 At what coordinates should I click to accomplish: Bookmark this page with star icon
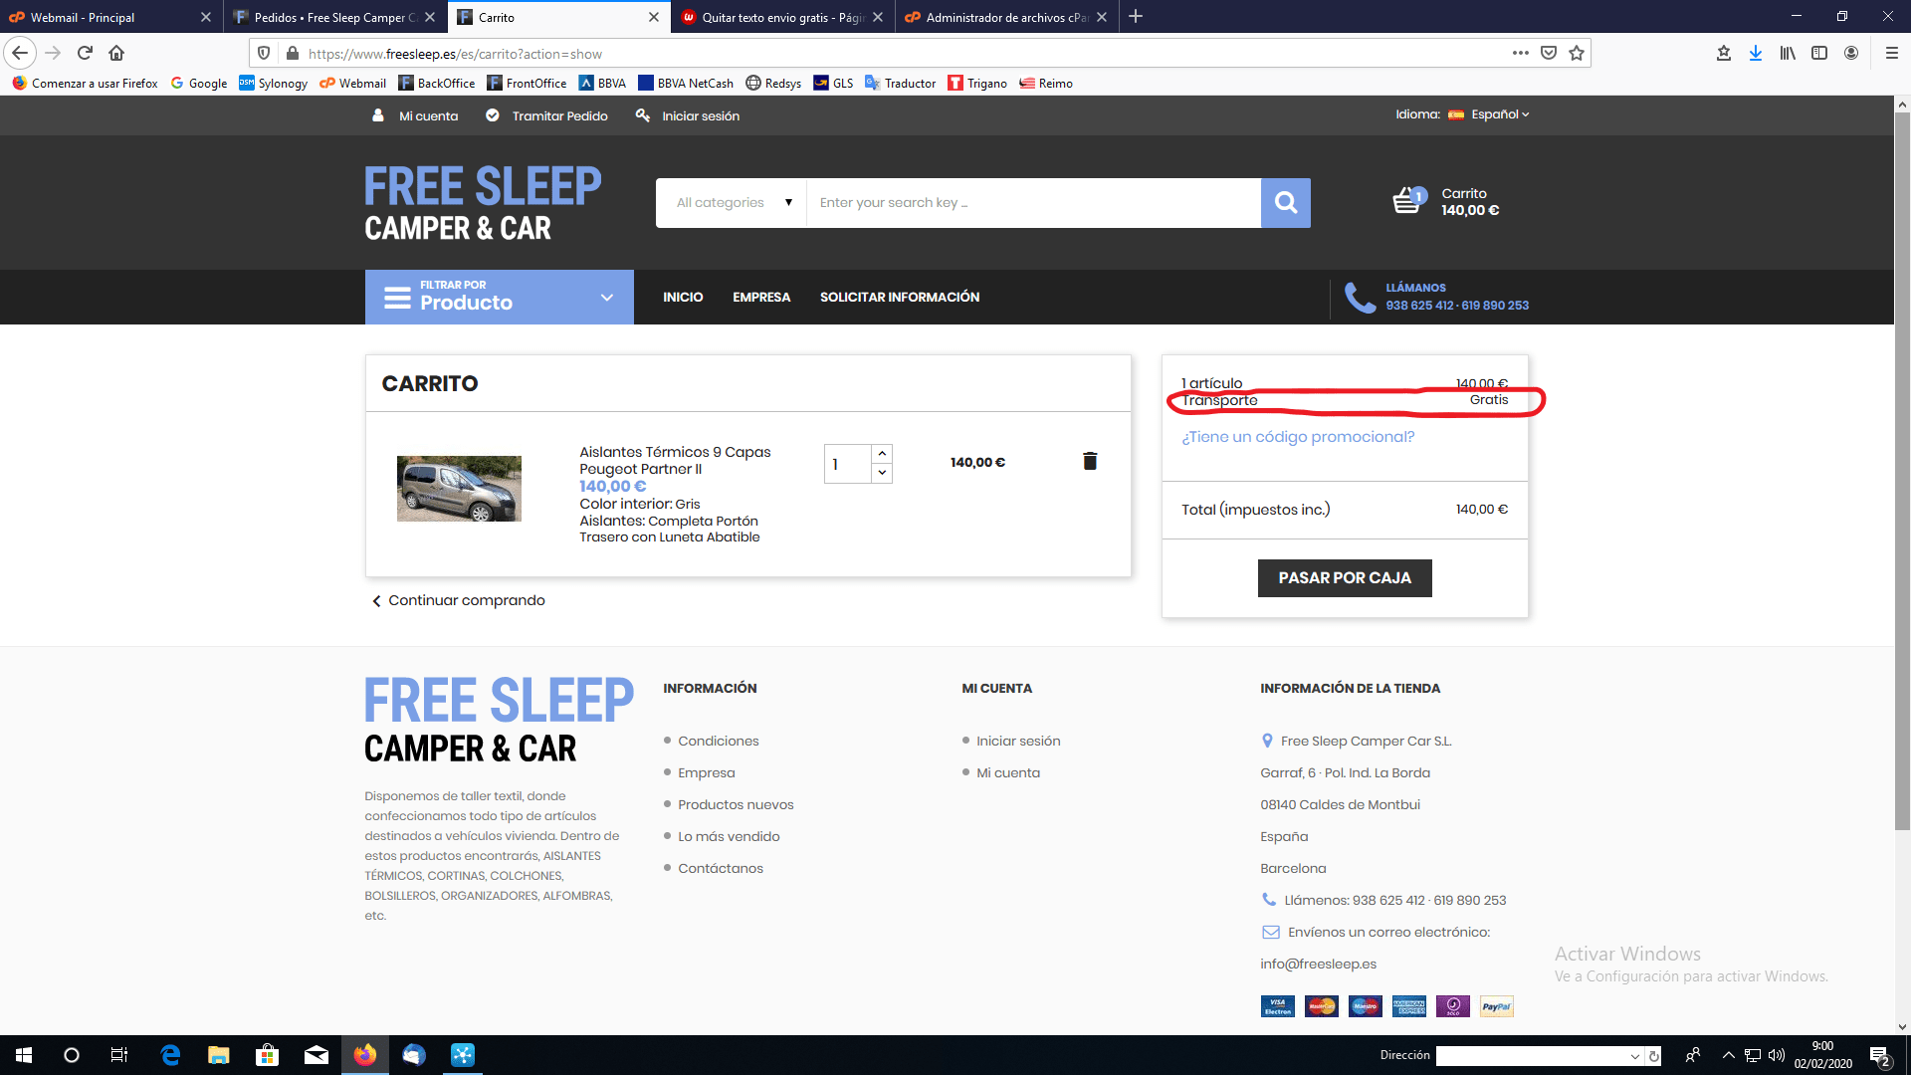click(1577, 53)
